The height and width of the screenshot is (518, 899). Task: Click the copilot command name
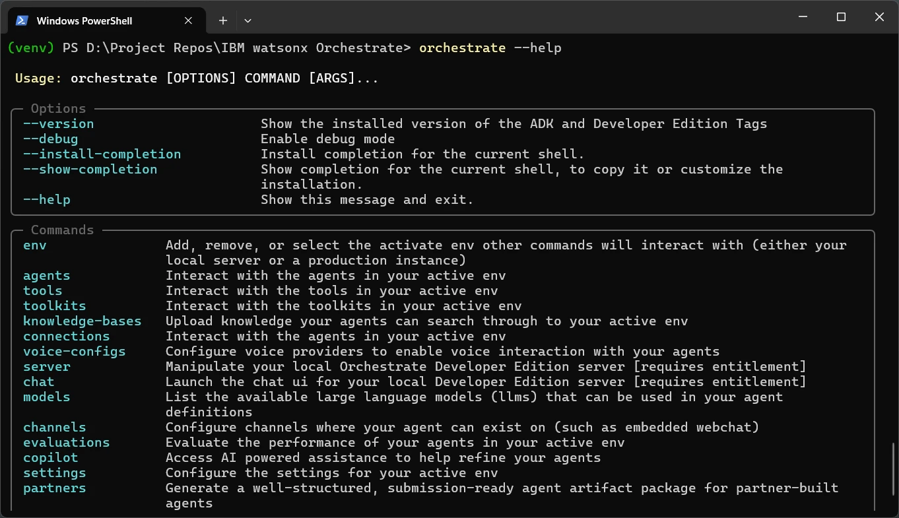coord(51,457)
